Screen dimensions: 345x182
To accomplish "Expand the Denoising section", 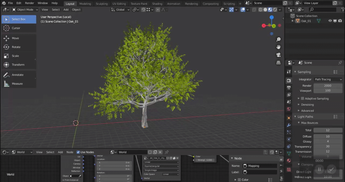I will click(x=307, y=104).
